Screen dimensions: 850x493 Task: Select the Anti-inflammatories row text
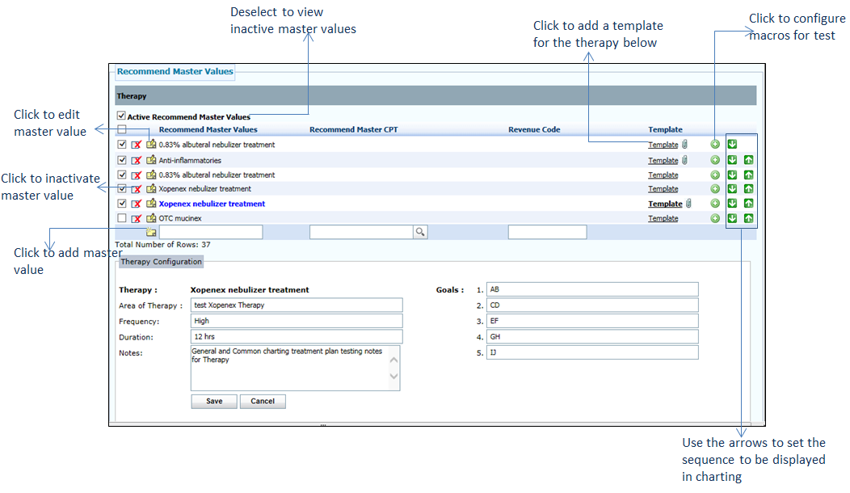(x=190, y=161)
